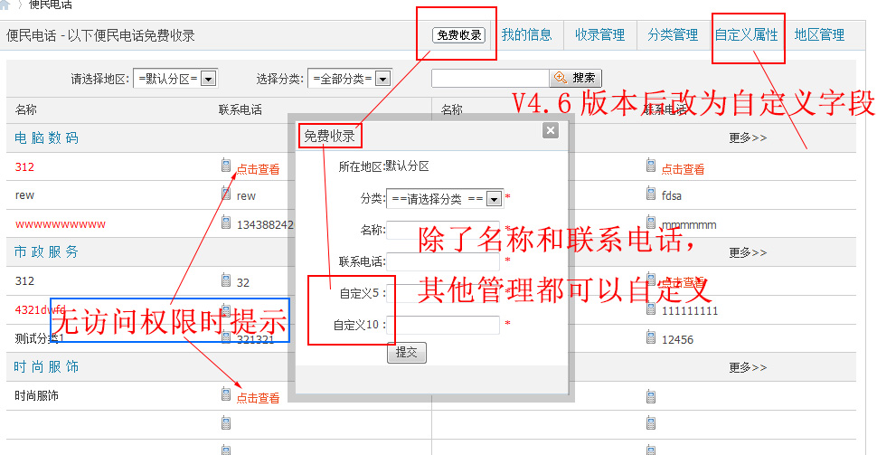Open 自定义属性 tab

[747, 34]
